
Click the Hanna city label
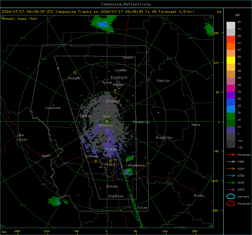tap(196, 125)
